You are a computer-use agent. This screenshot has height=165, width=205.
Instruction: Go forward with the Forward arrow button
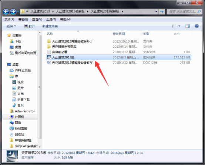coord(13,12)
